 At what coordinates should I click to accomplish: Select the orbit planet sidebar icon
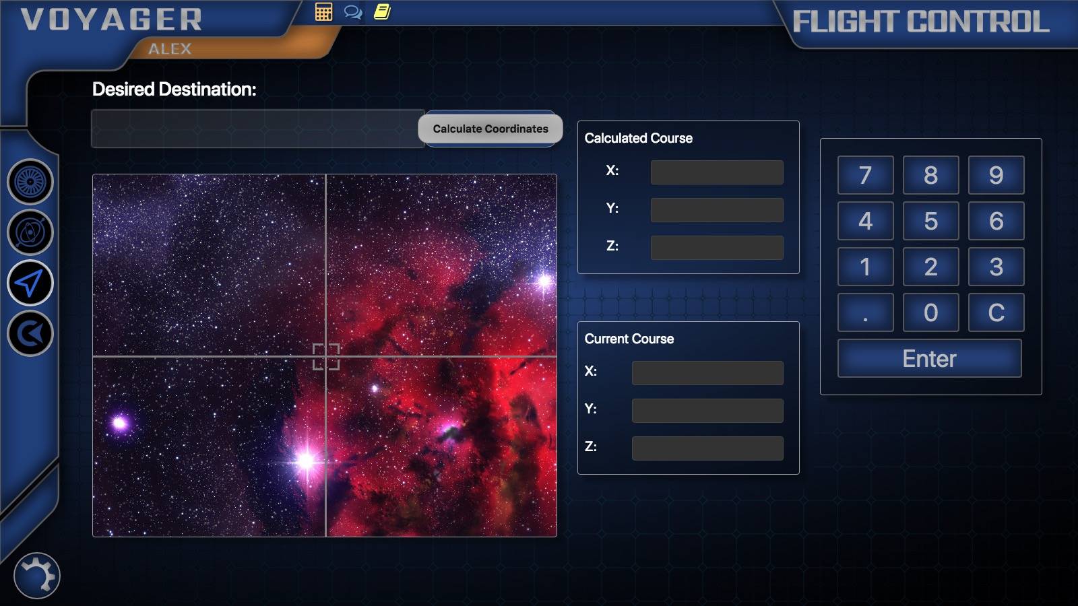pos(30,232)
